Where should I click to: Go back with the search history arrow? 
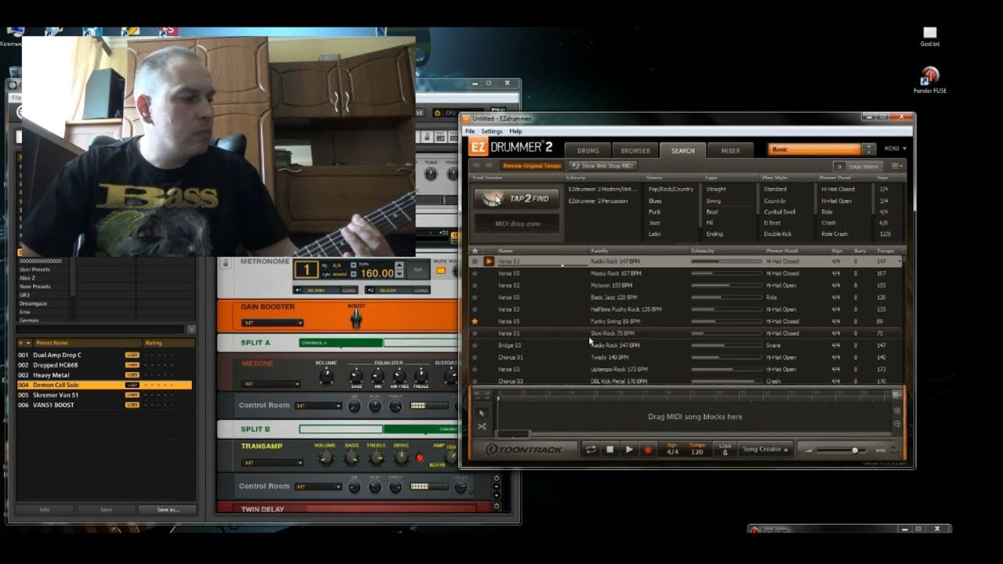(x=476, y=166)
